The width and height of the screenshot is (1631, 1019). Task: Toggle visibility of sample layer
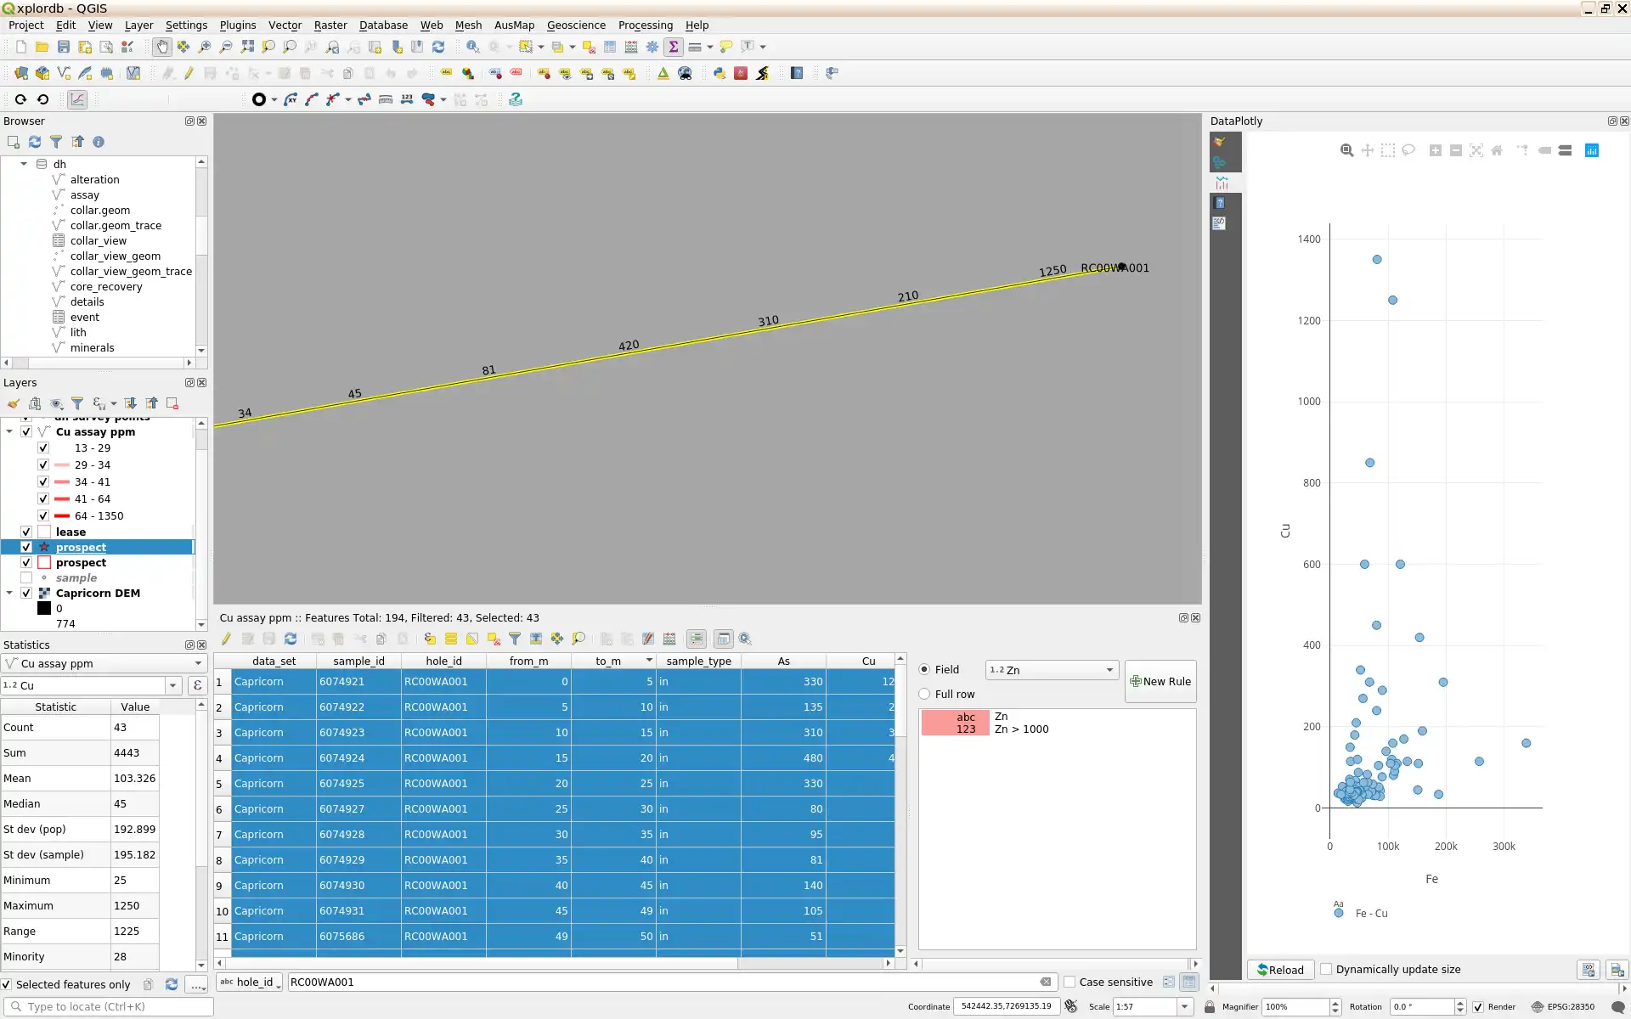pyautogui.click(x=25, y=577)
